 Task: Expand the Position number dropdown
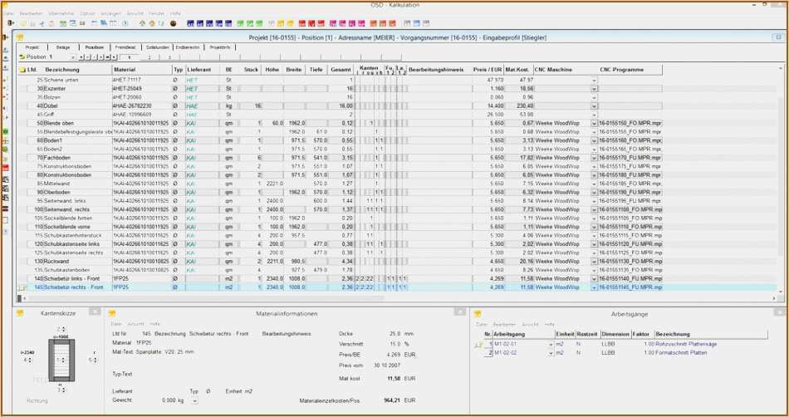[x=72, y=57]
